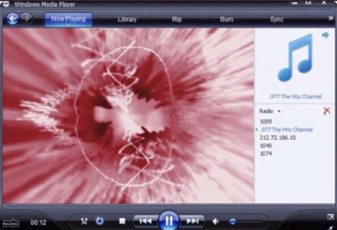Click the .977 The Hitz Channel title link
This screenshot has width=337, height=230.
pos(295,96)
